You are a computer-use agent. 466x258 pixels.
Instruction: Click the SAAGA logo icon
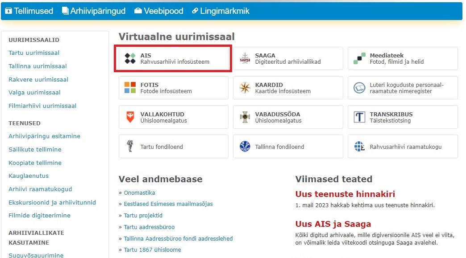(x=245, y=58)
